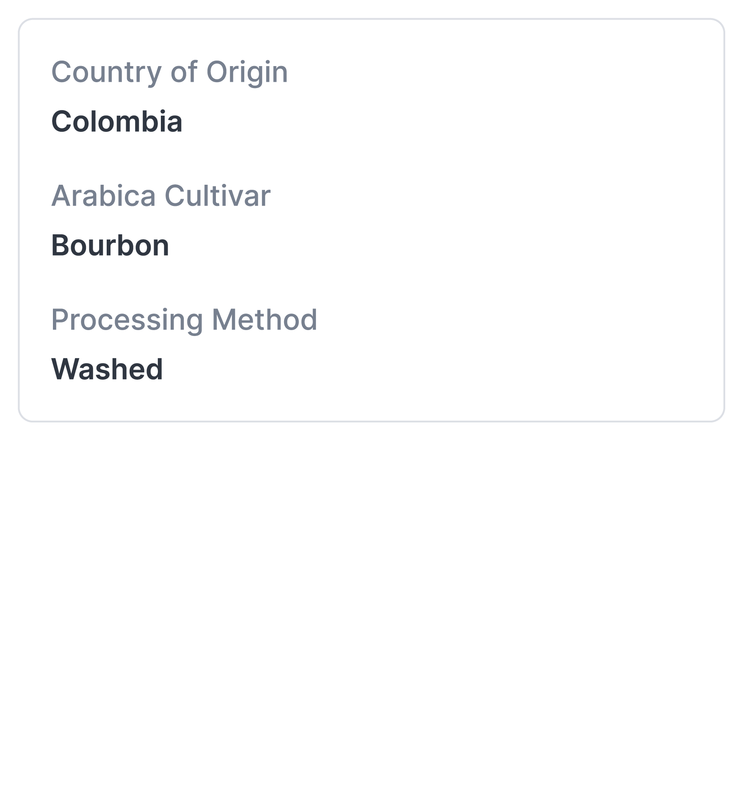Select the Bourbon cultivar value
Image resolution: width=743 pixels, height=808 pixels.
(110, 245)
